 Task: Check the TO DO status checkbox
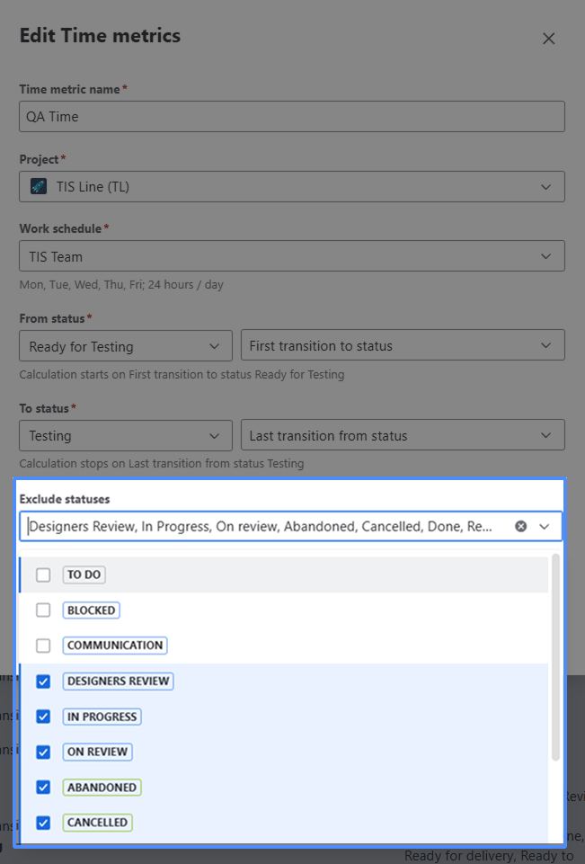pyautogui.click(x=43, y=575)
